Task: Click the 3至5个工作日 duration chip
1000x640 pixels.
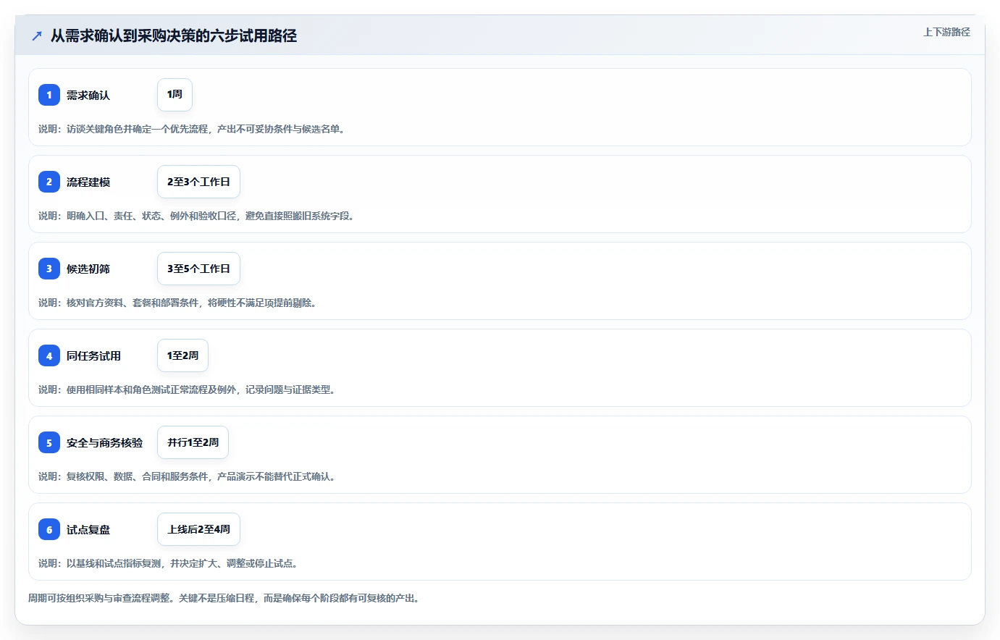Action: pos(198,269)
